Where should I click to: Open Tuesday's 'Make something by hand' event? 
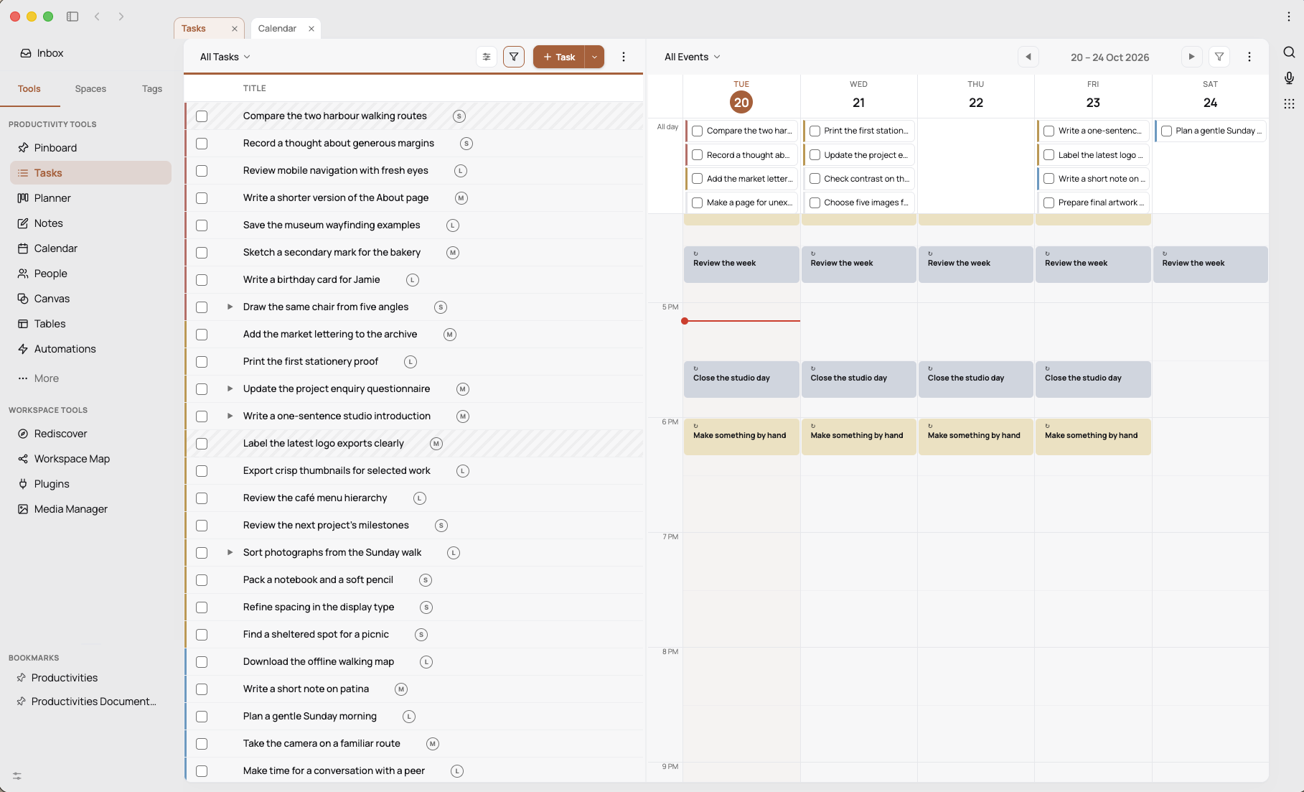pos(741,437)
